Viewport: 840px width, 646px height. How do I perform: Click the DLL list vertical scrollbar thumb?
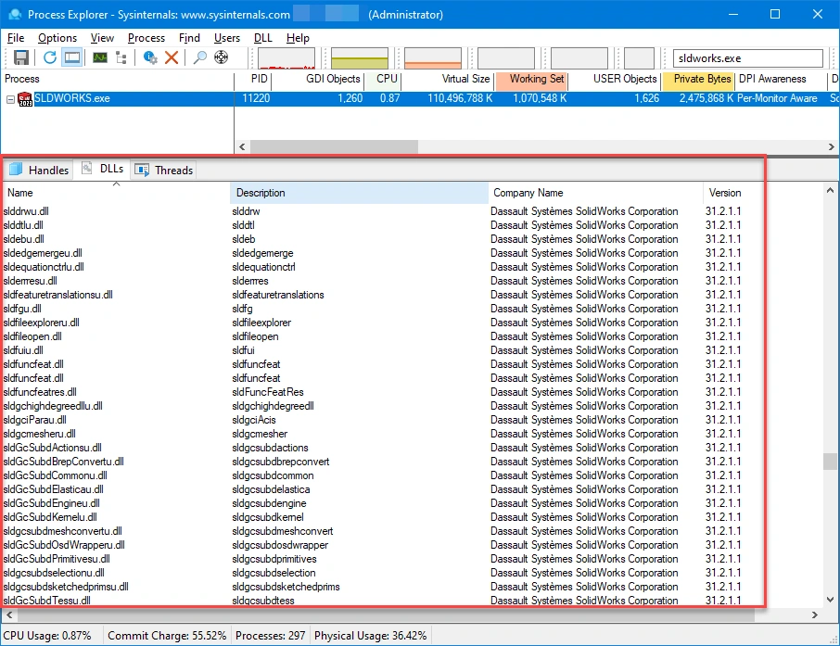click(830, 462)
